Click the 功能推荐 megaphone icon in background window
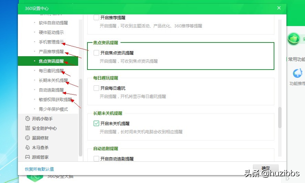This screenshot has height=183, width=305. pos(297,73)
